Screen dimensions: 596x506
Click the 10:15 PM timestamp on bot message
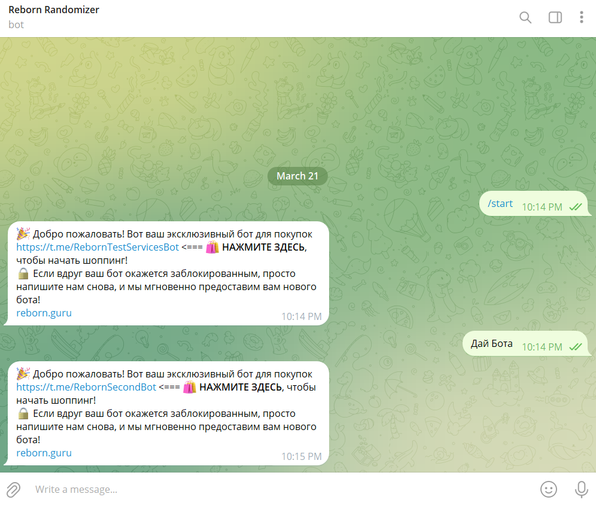(x=301, y=456)
